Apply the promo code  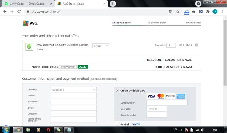(x=83, y=67)
